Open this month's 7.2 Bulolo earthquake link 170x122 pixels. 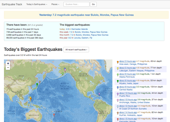[89, 35]
